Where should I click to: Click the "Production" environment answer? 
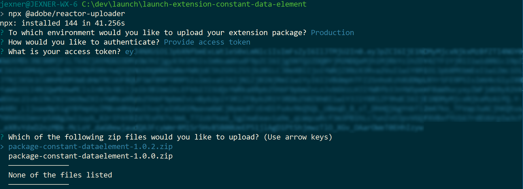(332, 33)
